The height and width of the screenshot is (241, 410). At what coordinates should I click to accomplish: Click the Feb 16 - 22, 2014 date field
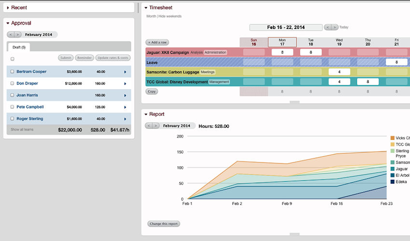tap(286, 27)
